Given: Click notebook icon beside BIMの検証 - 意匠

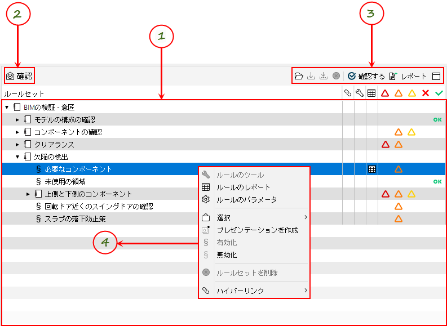Looking at the screenshot, I should (x=17, y=108).
